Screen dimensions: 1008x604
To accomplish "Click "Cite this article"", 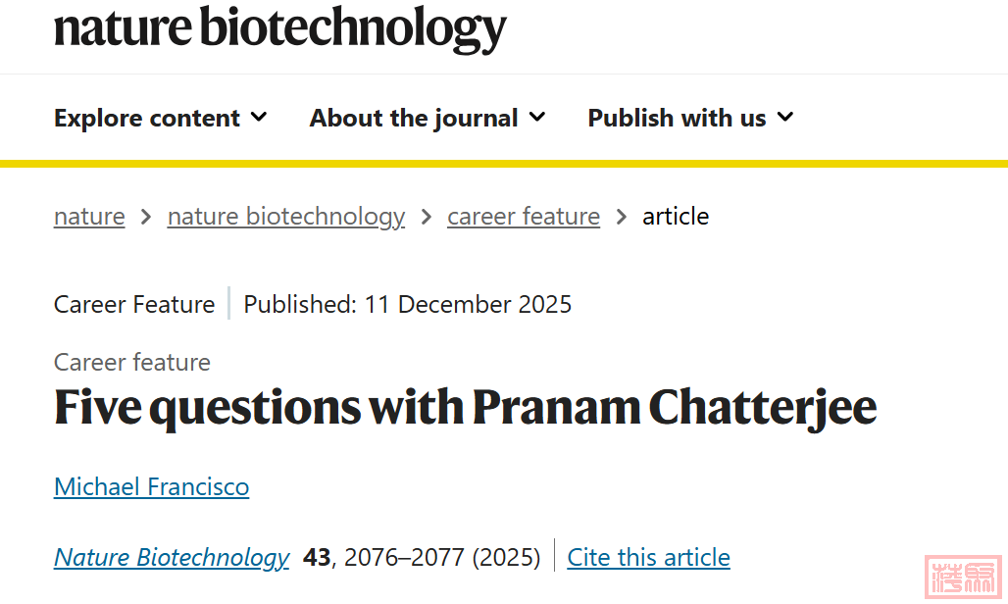I will pos(648,557).
